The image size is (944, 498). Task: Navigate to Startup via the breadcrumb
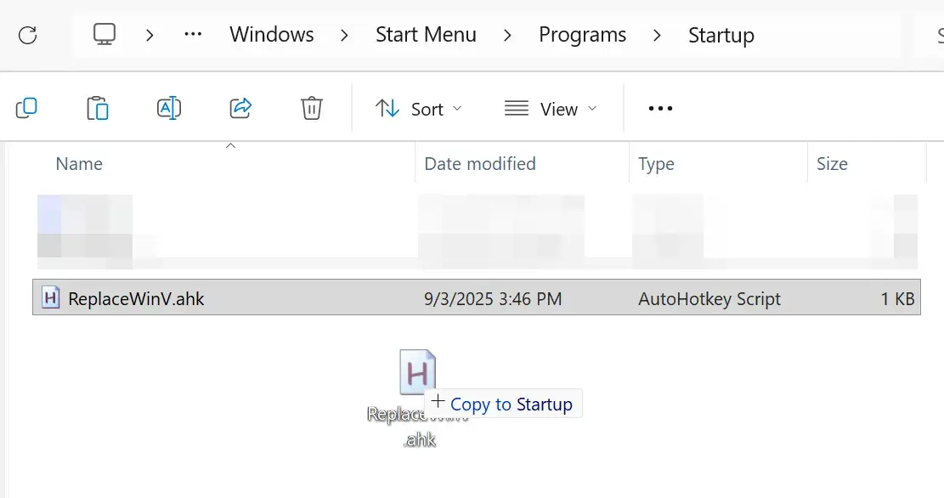(721, 35)
